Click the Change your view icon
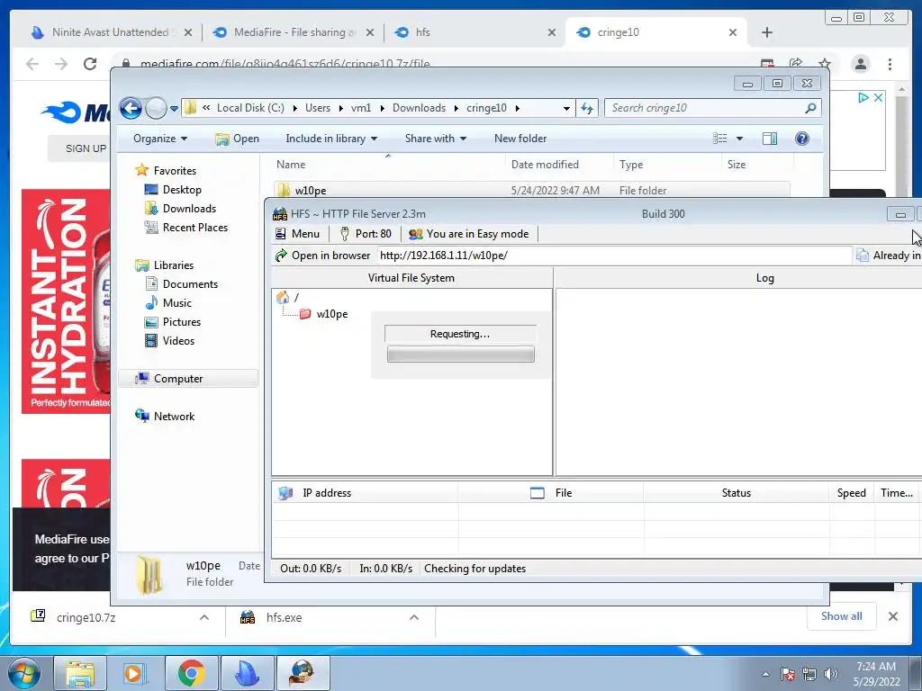Screen dimensions: 922x691 coord(720,139)
